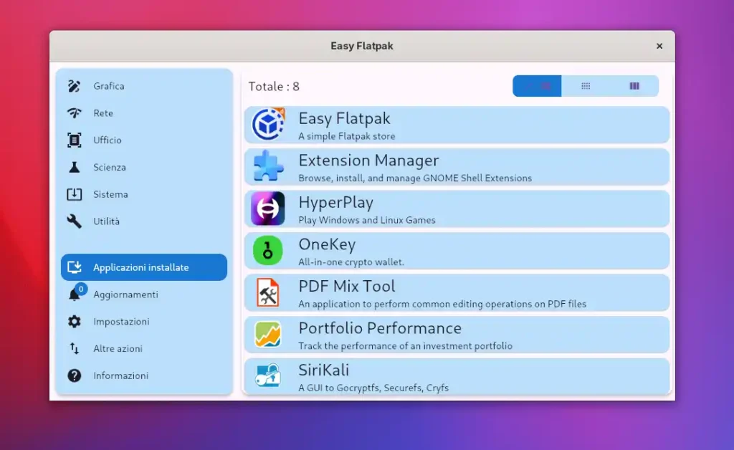
Task: Click the Extension Manager puzzle piece icon
Action: click(268, 167)
